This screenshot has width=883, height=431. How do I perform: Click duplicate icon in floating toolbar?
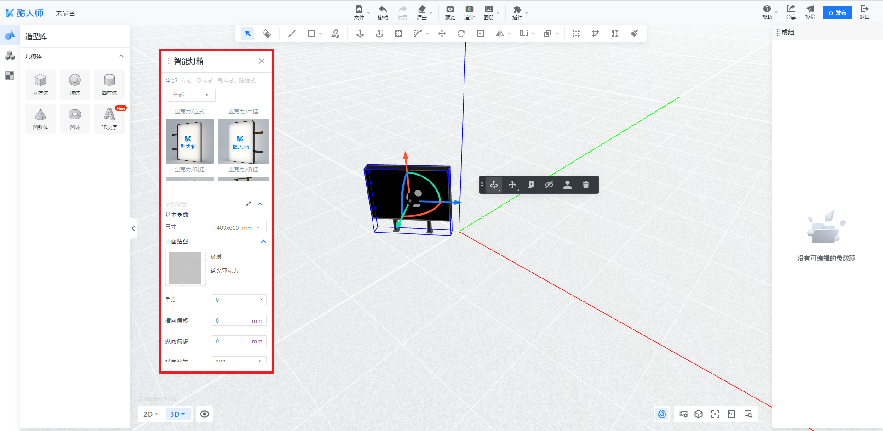pyautogui.click(x=531, y=185)
